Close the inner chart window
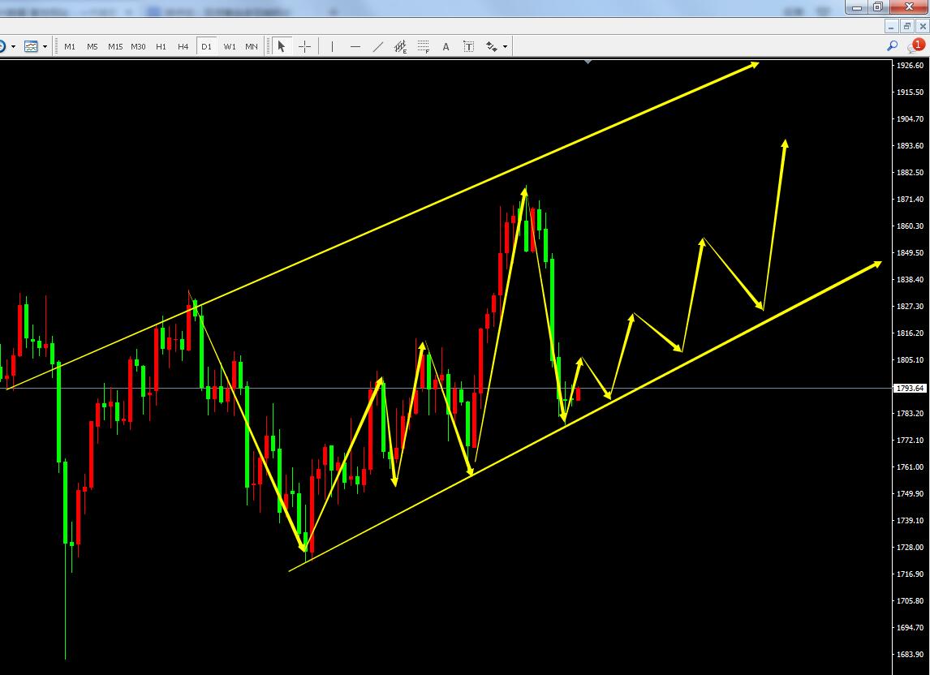The width and height of the screenshot is (930, 675). pyautogui.click(x=923, y=26)
